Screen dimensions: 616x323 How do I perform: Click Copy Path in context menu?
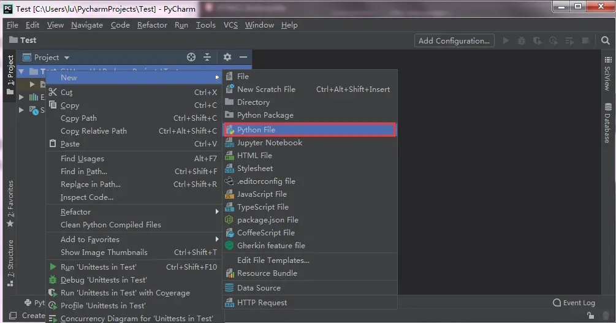pos(134,118)
